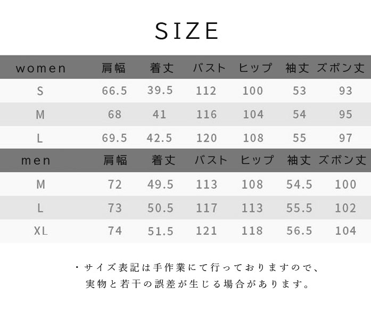Click the women's S shoulder value 66.5
The height and width of the screenshot is (319, 371).
pos(114,91)
